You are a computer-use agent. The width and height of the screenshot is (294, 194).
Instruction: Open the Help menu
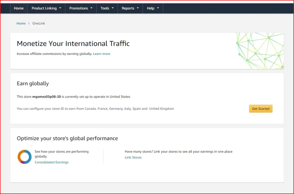pyautogui.click(x=153, y=8)
